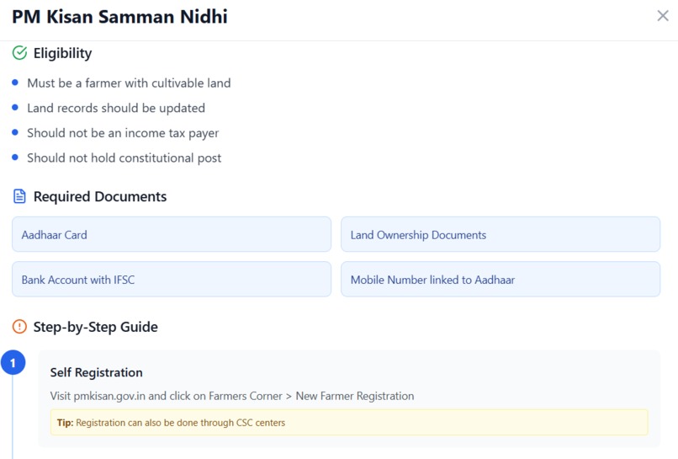This screenshot has height=459, width=678.
Task: Click the 'Visit pmkisan.gov.in' instruction text
Action: pyautogui.click(x=232, y=396)
